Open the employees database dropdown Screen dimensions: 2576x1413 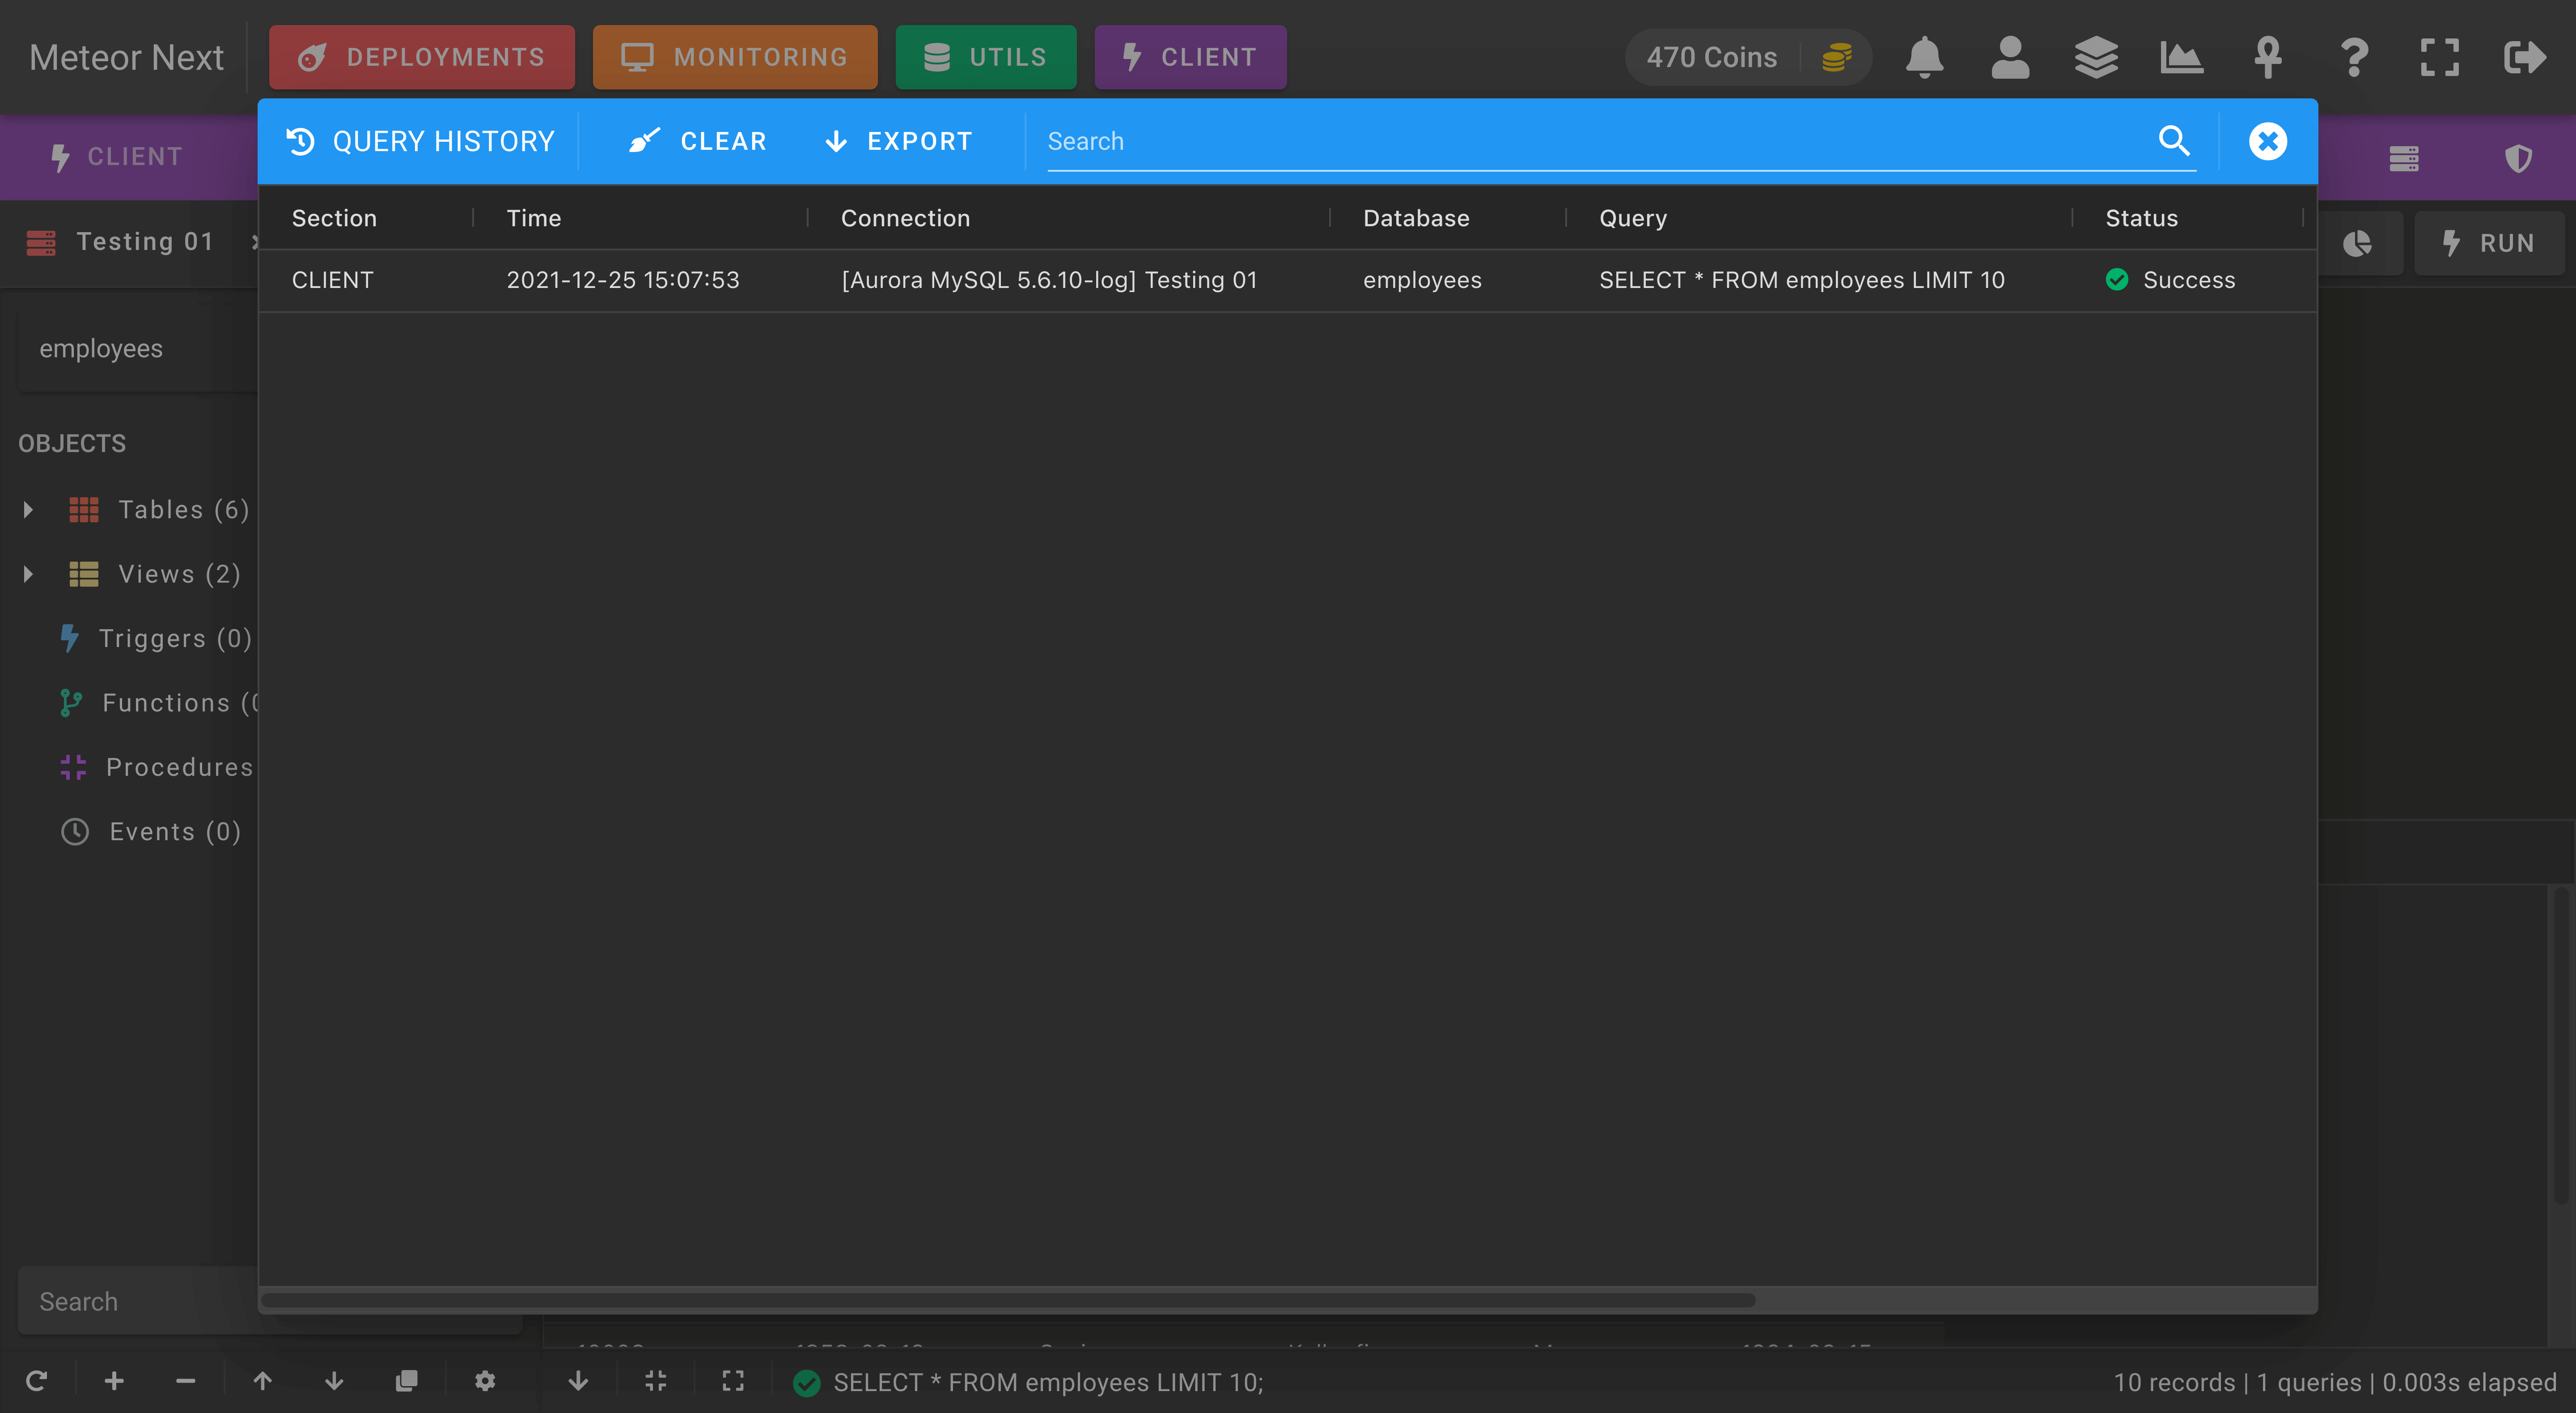[x=138, y=349]
